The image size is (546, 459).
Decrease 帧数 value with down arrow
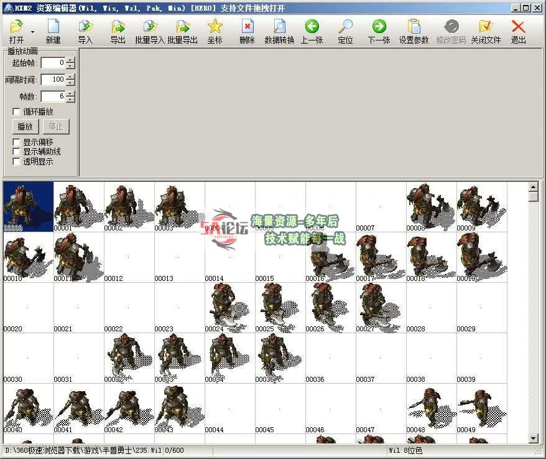[x=70, y=100]
